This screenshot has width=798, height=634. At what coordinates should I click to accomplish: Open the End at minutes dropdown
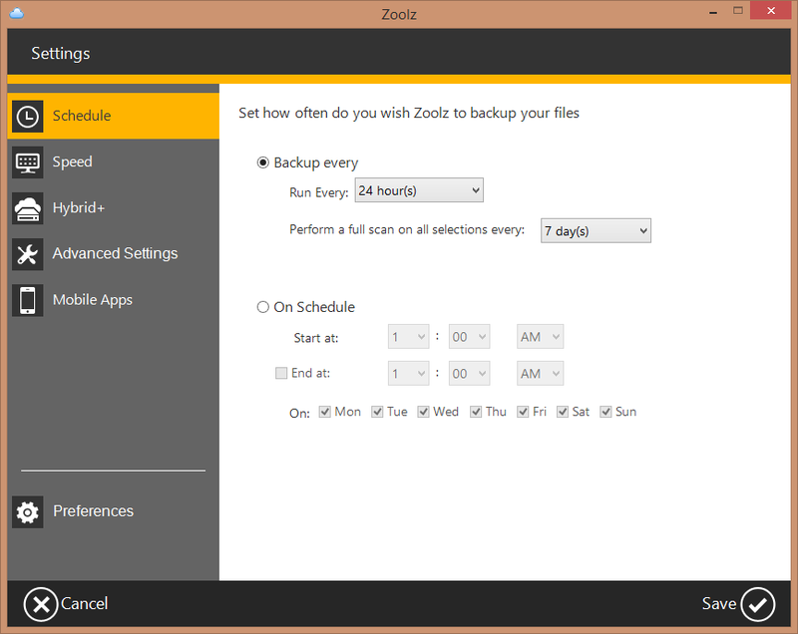coord(469,374)
